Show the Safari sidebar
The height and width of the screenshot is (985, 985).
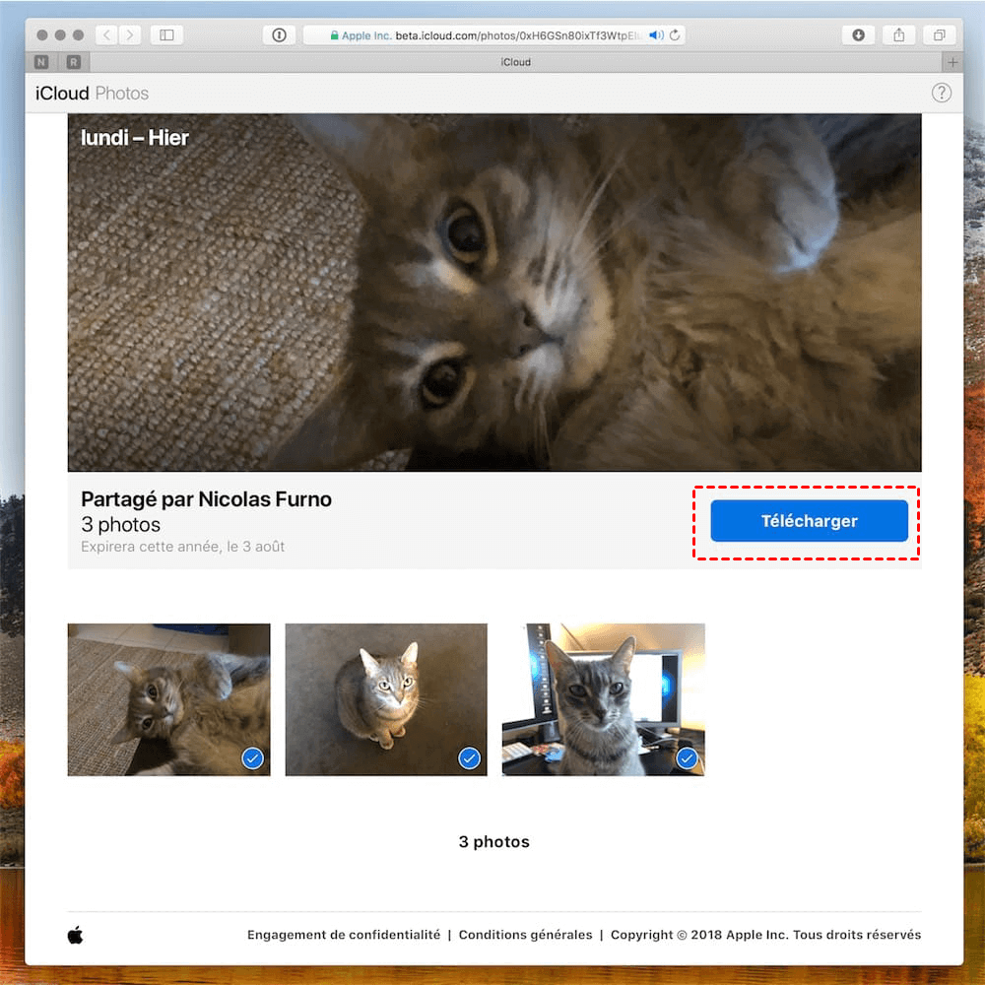coord(166,35)
